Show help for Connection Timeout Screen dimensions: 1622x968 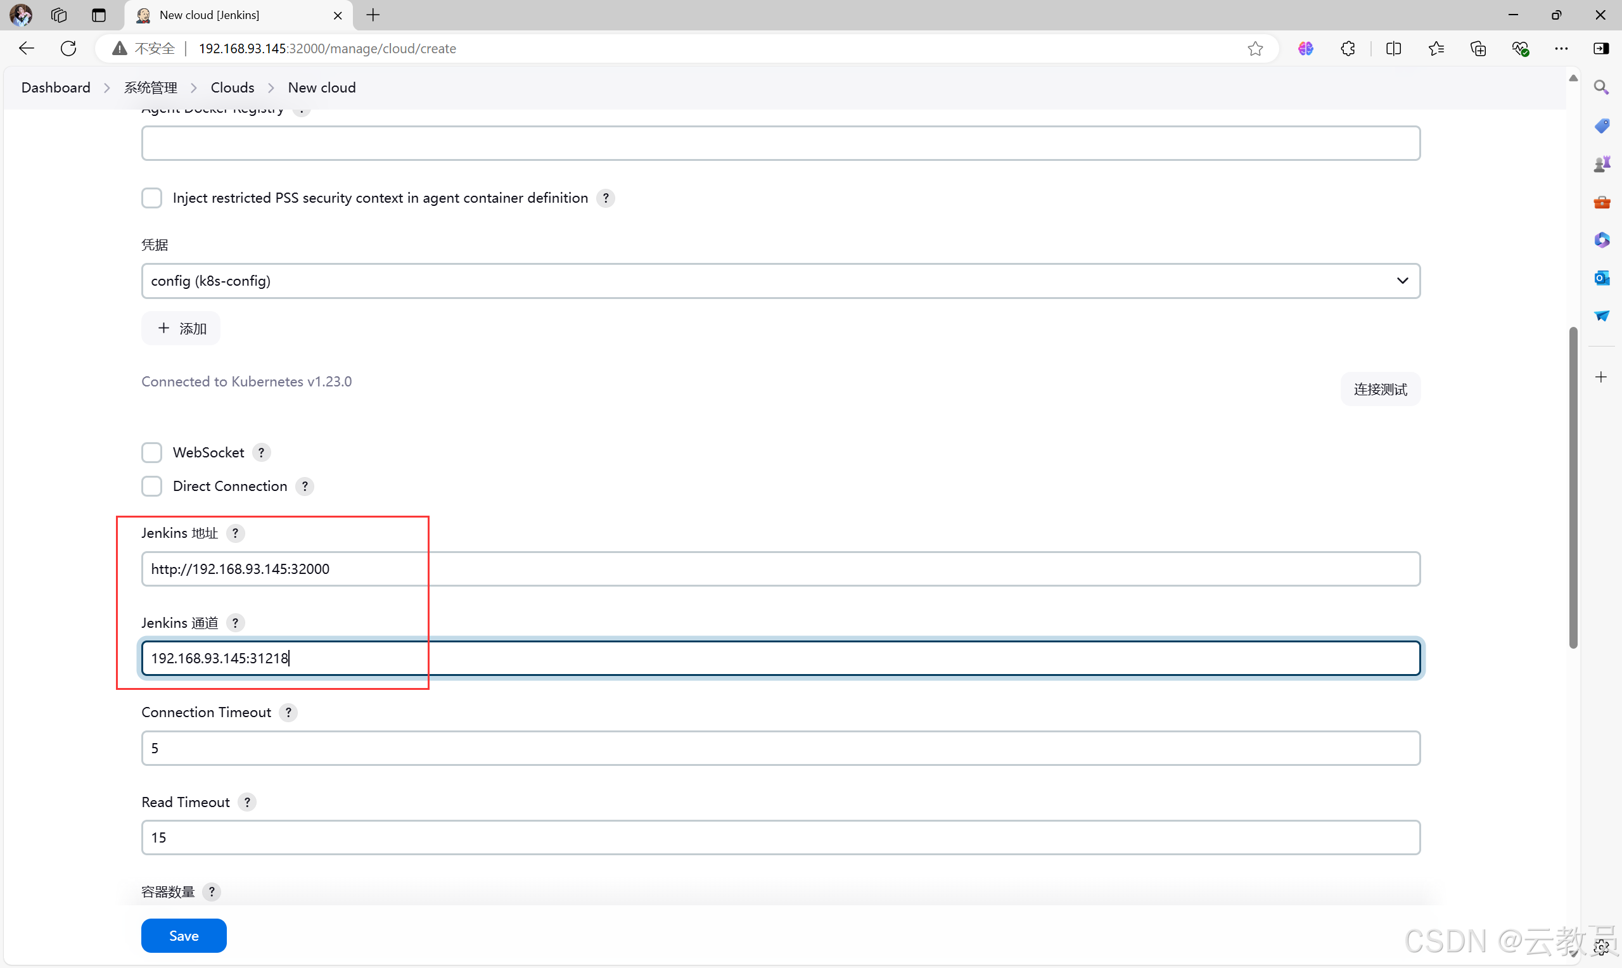(x=288, y=712)
